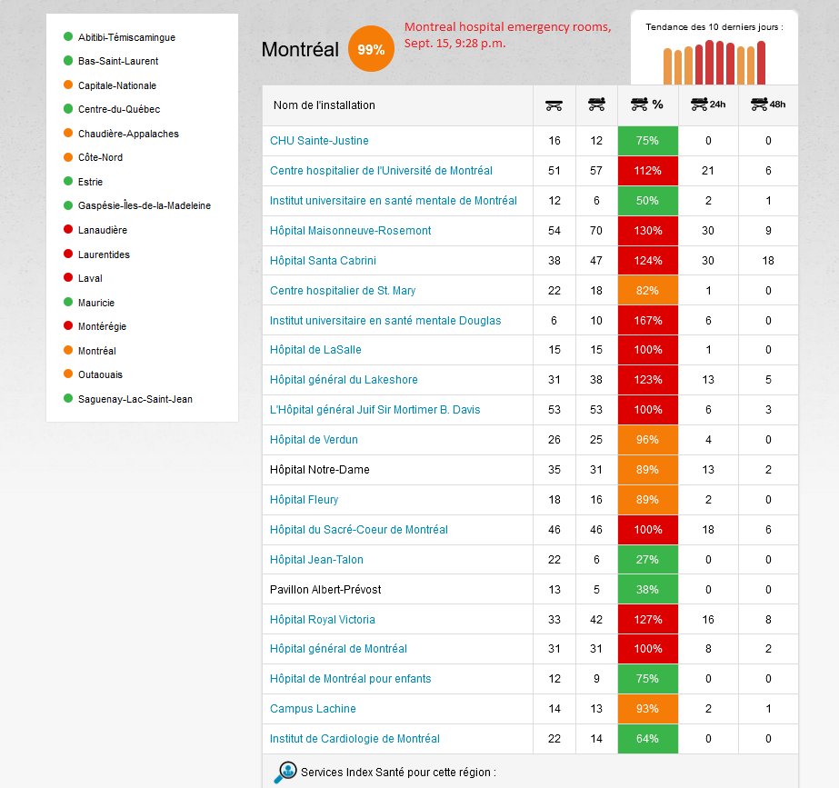The image size is (839, 788).
Task: Open Institut universitaire en santé mentale Douglas
Action: (385, 321)
